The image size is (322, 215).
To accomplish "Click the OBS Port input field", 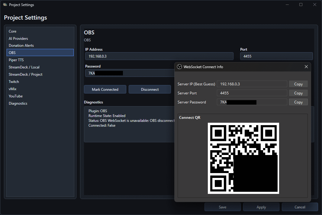I will (x=276, y=56).
